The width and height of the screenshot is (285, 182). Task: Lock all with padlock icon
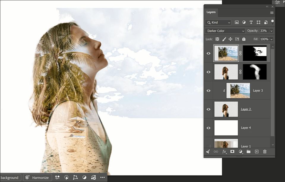point(244,39)
